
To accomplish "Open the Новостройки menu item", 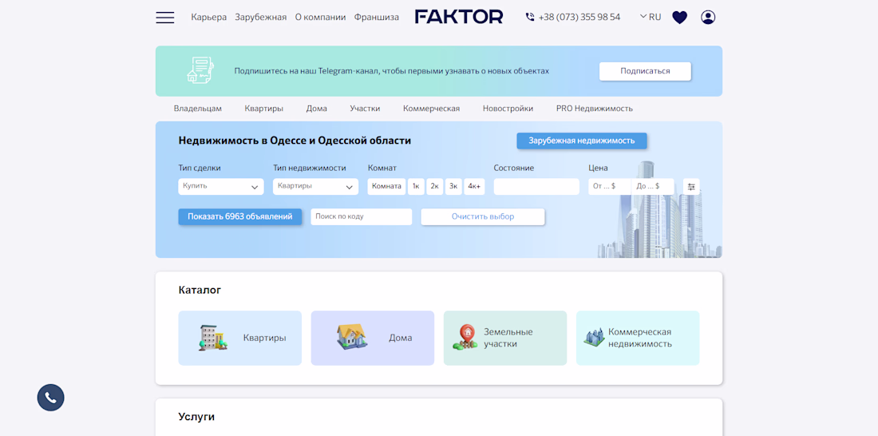I will (508, 109).
